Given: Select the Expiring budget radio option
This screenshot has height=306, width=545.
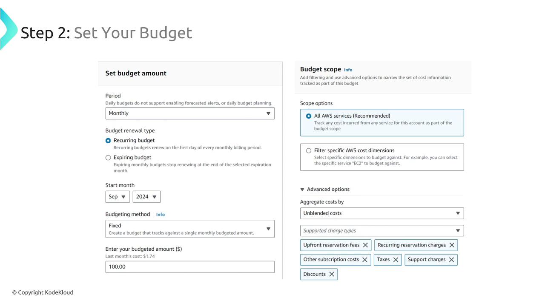Looking at the screenshot, I should coord(108,158).
